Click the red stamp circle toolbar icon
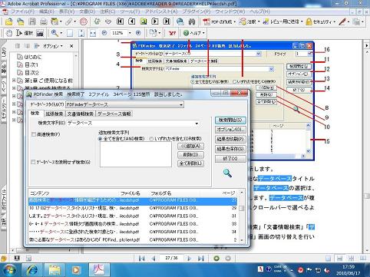370x277 pixels. pos(84,21)
